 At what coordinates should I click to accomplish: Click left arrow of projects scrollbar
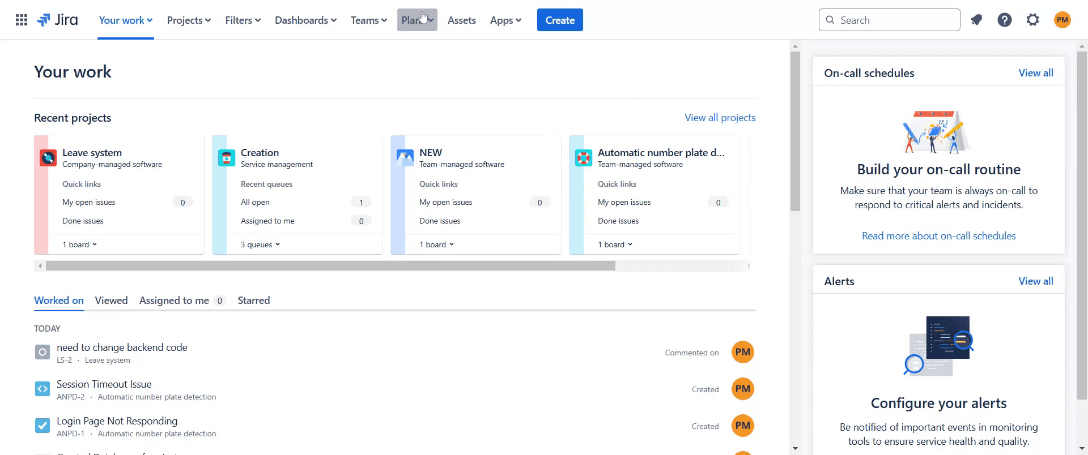pos(39,265)
